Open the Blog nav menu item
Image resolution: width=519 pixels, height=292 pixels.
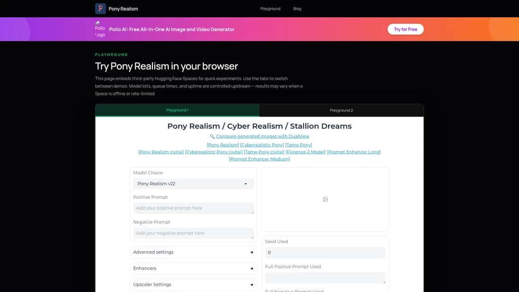[297, 9]
